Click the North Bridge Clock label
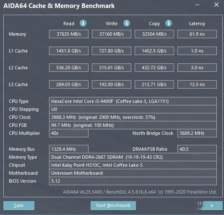 (x=153, y=133)
